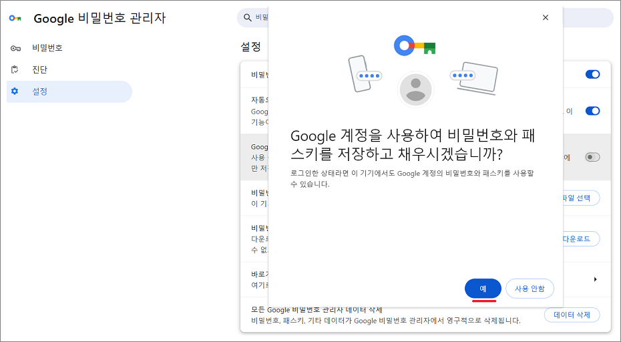Expand the shortcut row arrow

pos(595,279)
